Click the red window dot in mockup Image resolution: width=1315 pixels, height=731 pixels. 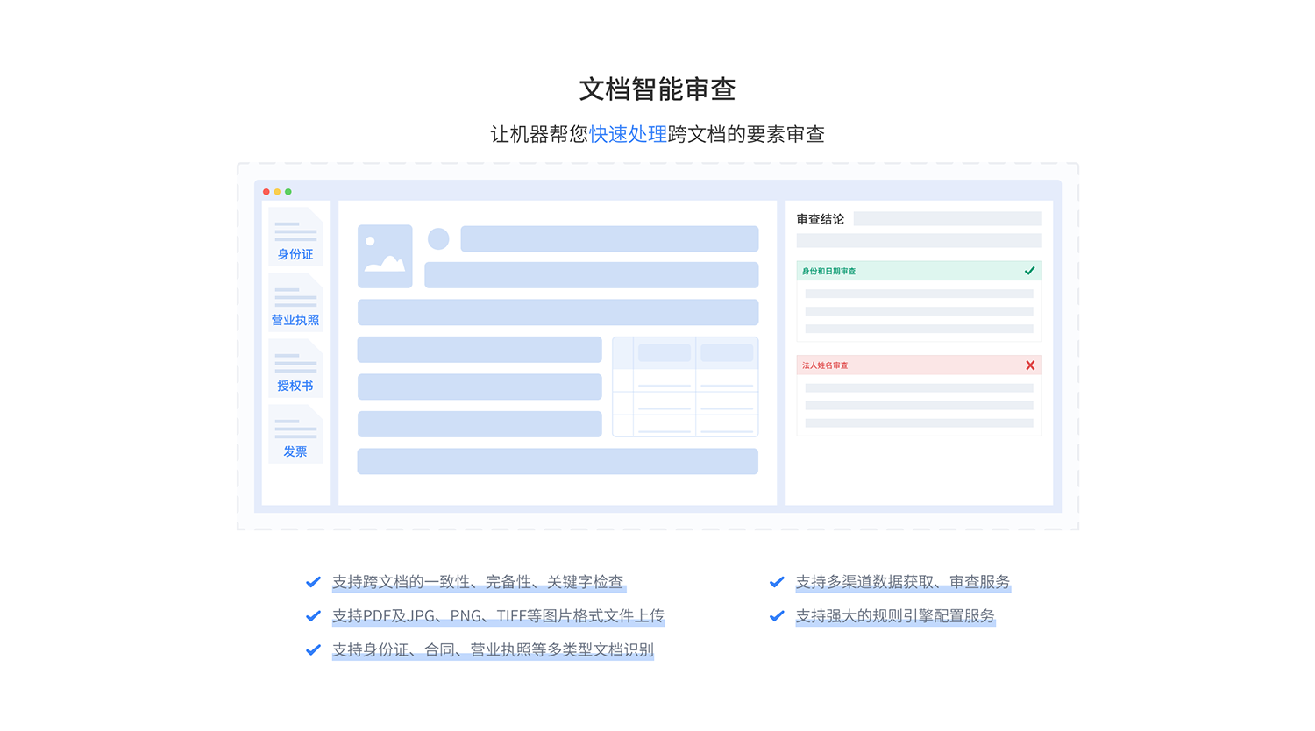click(267, 192)
